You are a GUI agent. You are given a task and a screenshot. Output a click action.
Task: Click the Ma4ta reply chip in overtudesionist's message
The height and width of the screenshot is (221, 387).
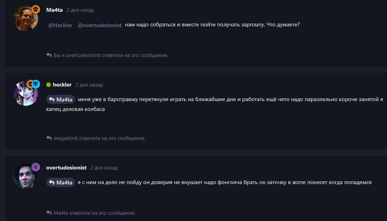(61, 182)
